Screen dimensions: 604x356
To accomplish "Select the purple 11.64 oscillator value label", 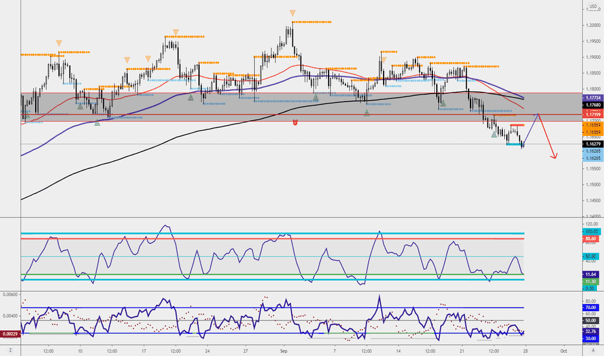I will 591,274.
